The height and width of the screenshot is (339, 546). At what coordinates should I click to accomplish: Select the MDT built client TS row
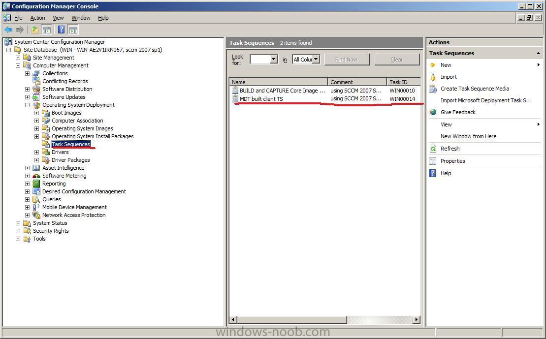325,99
